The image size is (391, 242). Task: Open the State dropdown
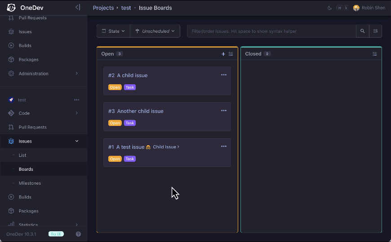click(113, 31)
